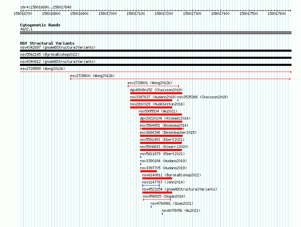Click the red bar under nsv3397705
The image size is (301, 227).
[x=148, y=171]
